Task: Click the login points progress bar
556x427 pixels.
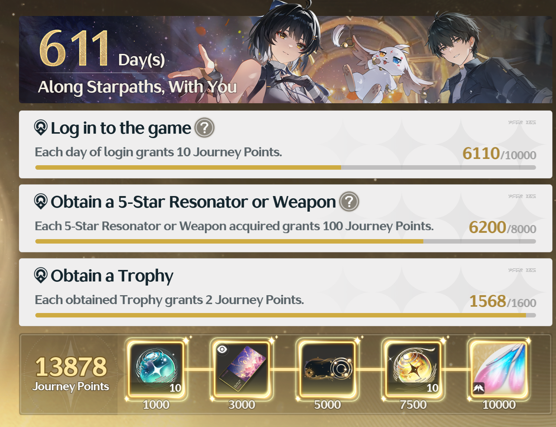Action: pyautogui.click(x=286, y=167)
